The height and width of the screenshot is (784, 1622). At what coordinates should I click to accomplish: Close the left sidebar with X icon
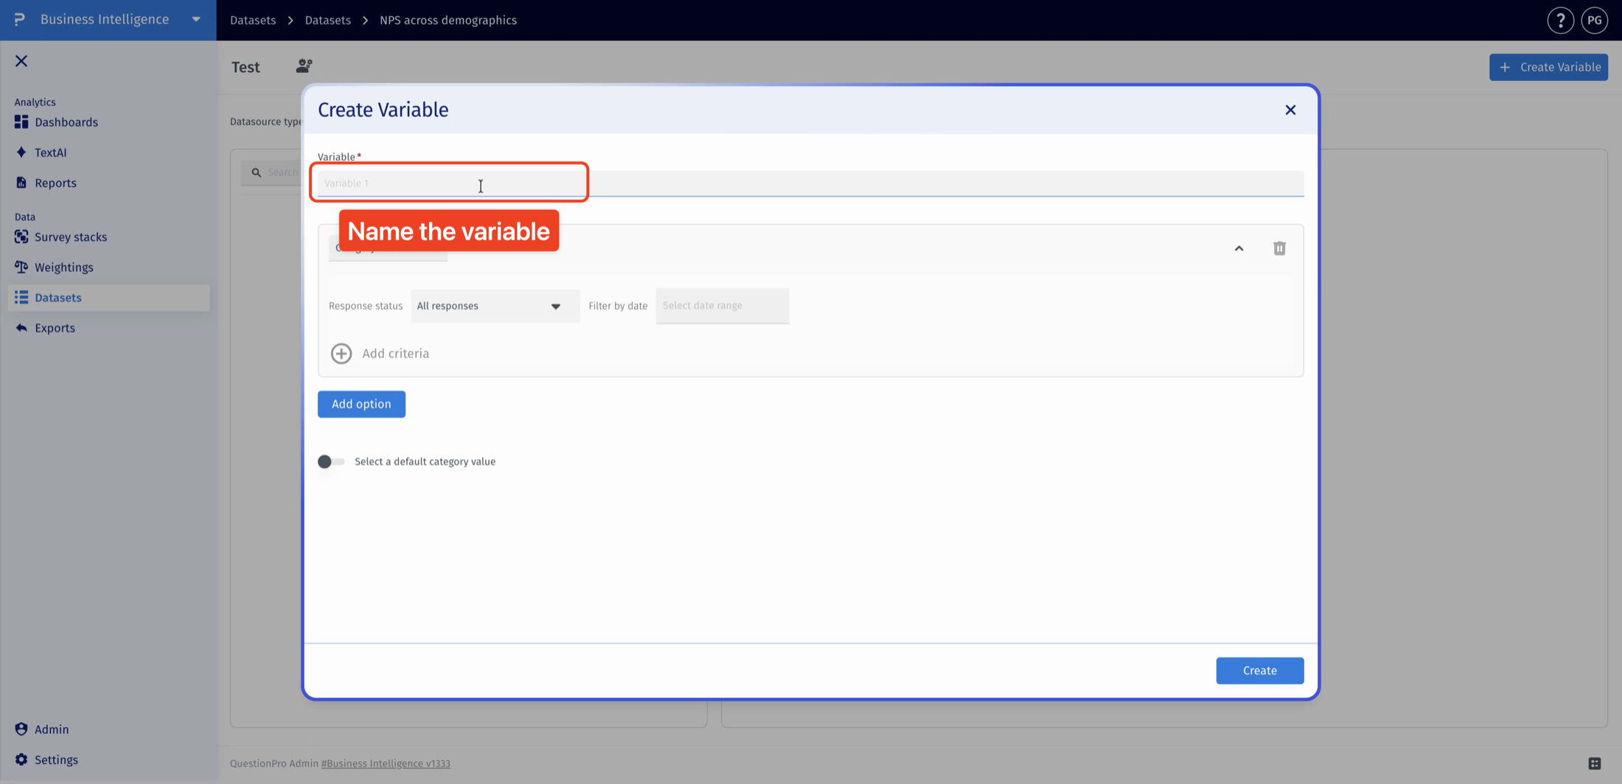click(21, 61)
